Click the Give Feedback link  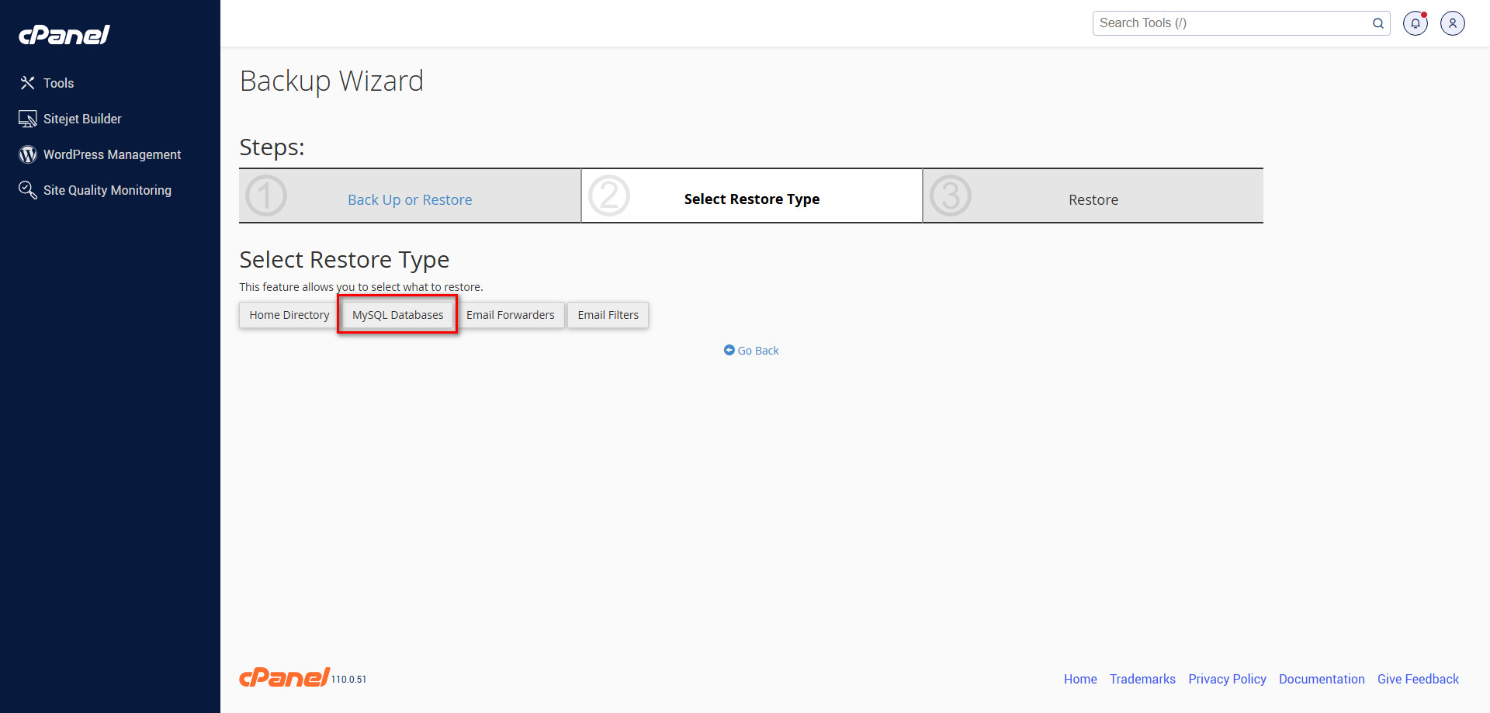point(1417,679)
